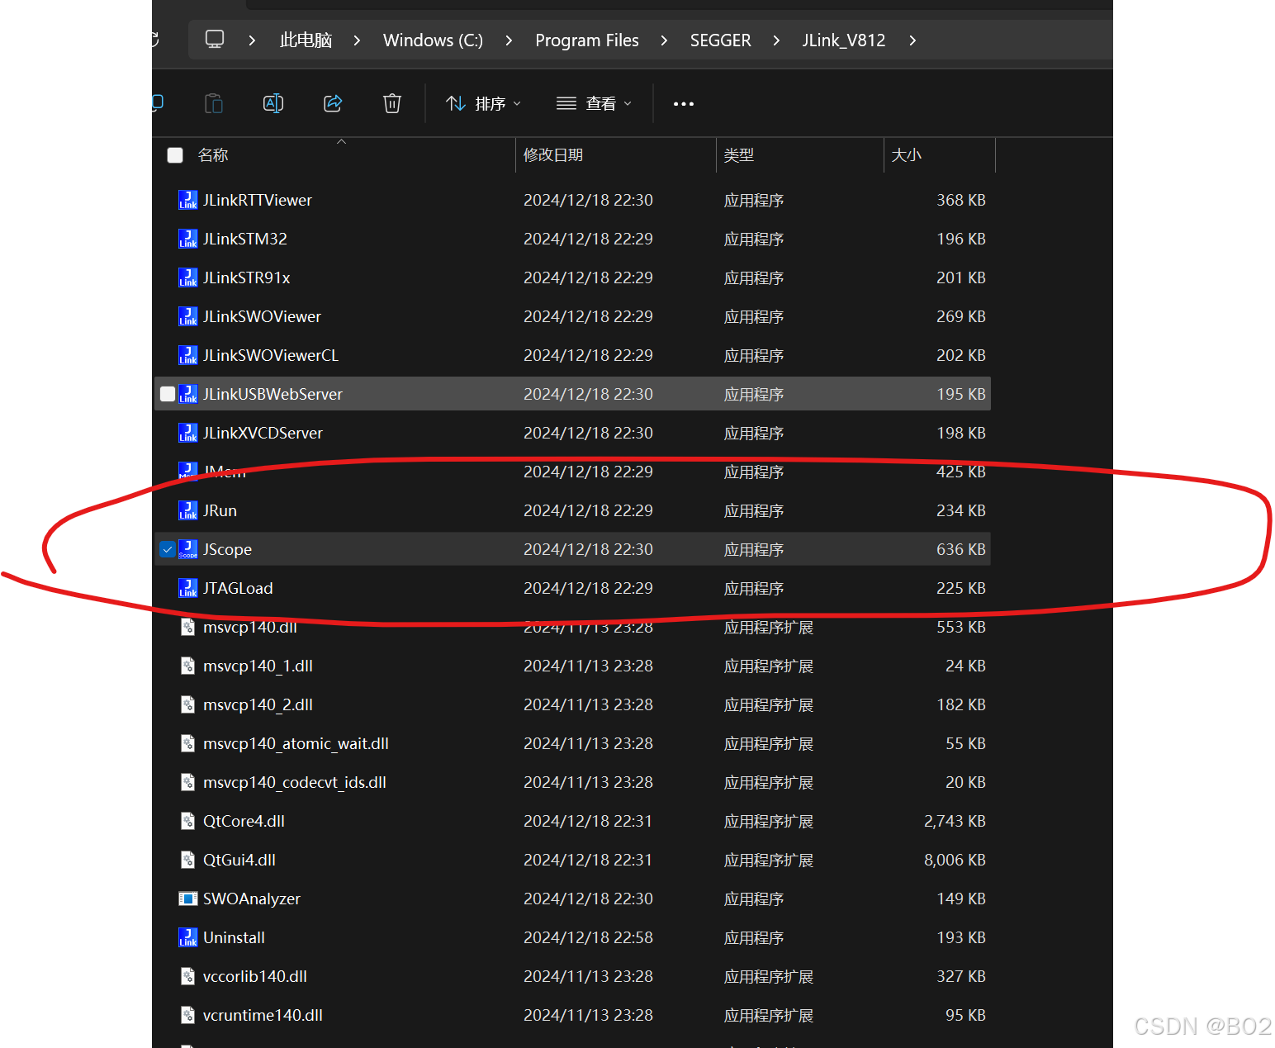The image size is (1275, 1048).
Task: Click the JRun application icon
Action: [x=188, y=510]
